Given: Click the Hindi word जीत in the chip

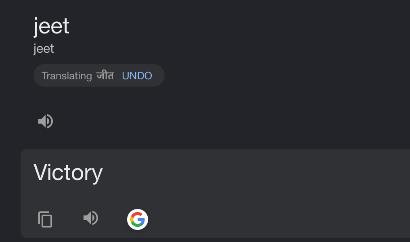Looking at the screenshot, I should [x=105, y=76].
